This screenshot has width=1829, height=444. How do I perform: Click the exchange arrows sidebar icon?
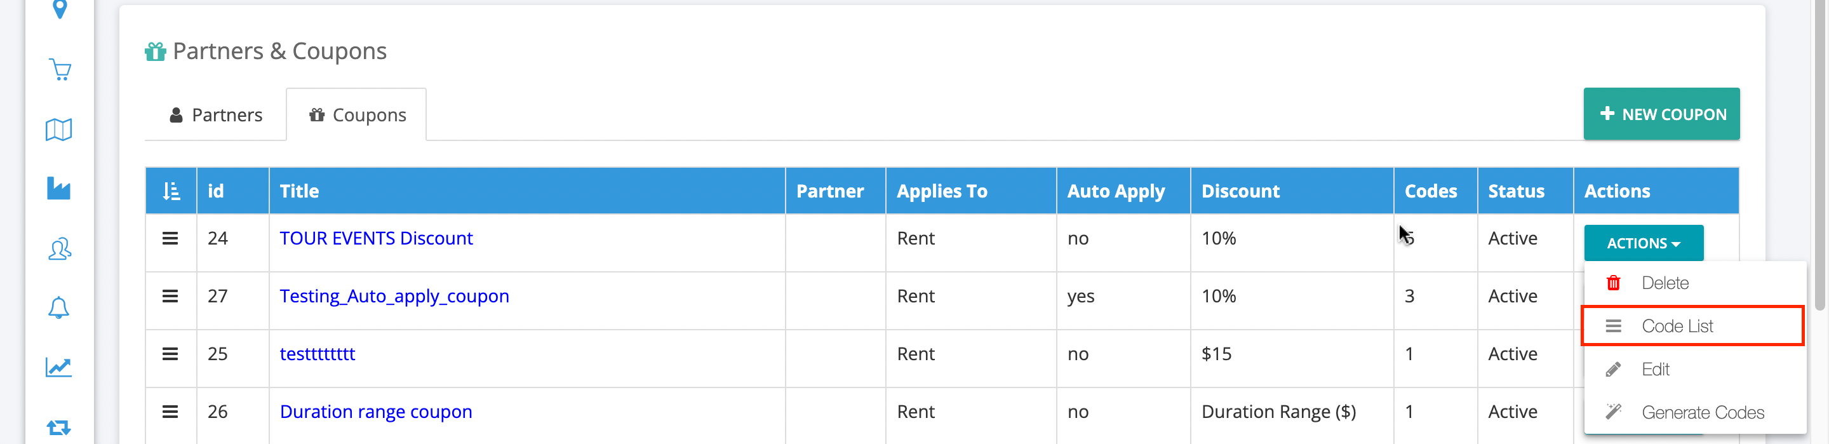point(59,427)
